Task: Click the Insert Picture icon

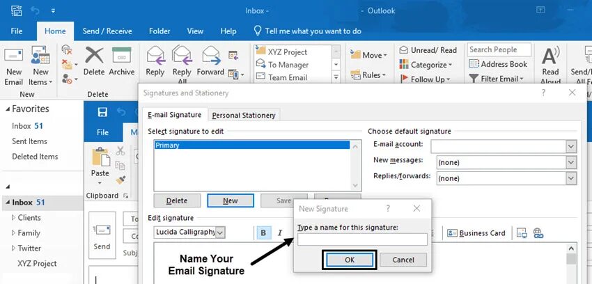Action: [522, 233]
